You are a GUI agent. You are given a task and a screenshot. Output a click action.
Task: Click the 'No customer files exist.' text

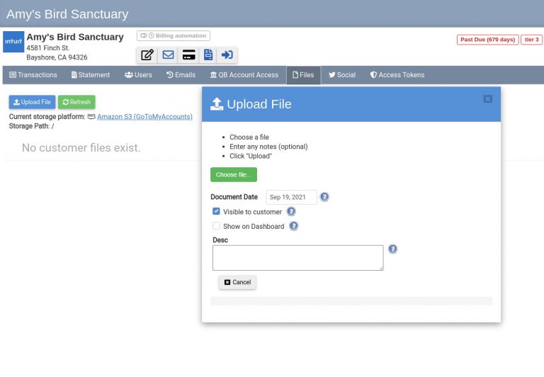pyautogui.click(x=81, y=148)
